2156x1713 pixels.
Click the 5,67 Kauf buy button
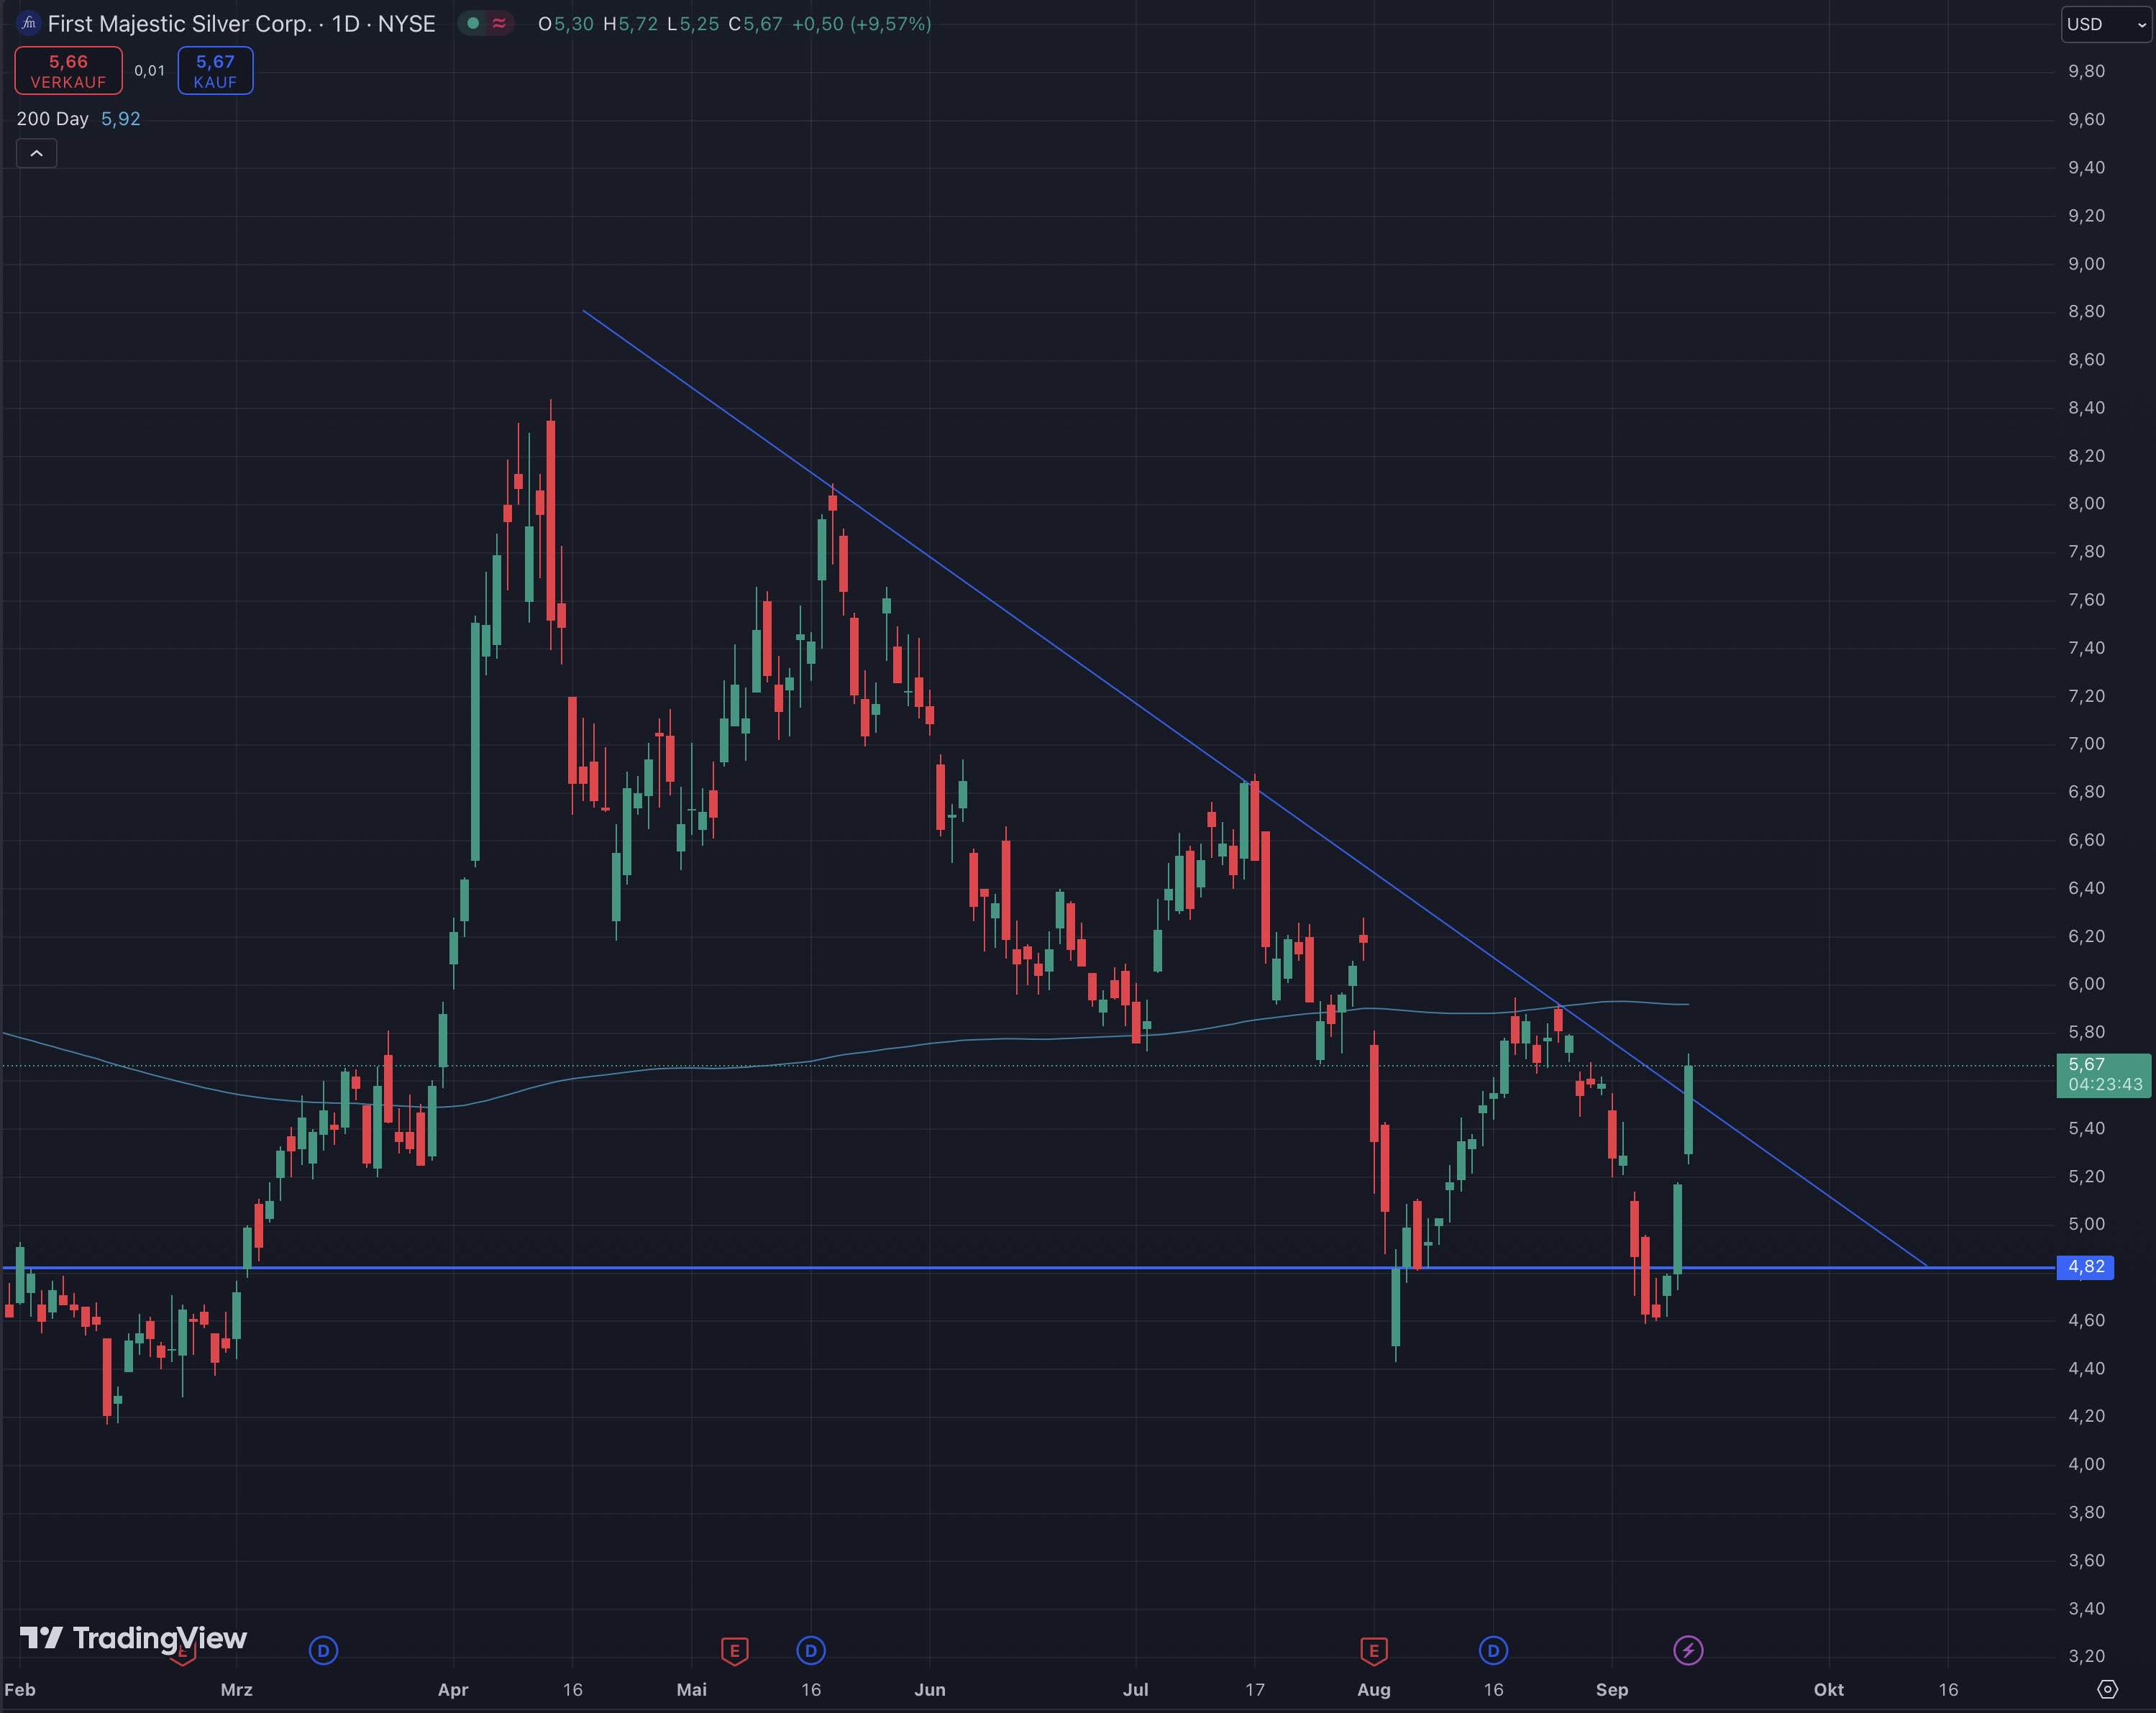[x=215, y=71]
